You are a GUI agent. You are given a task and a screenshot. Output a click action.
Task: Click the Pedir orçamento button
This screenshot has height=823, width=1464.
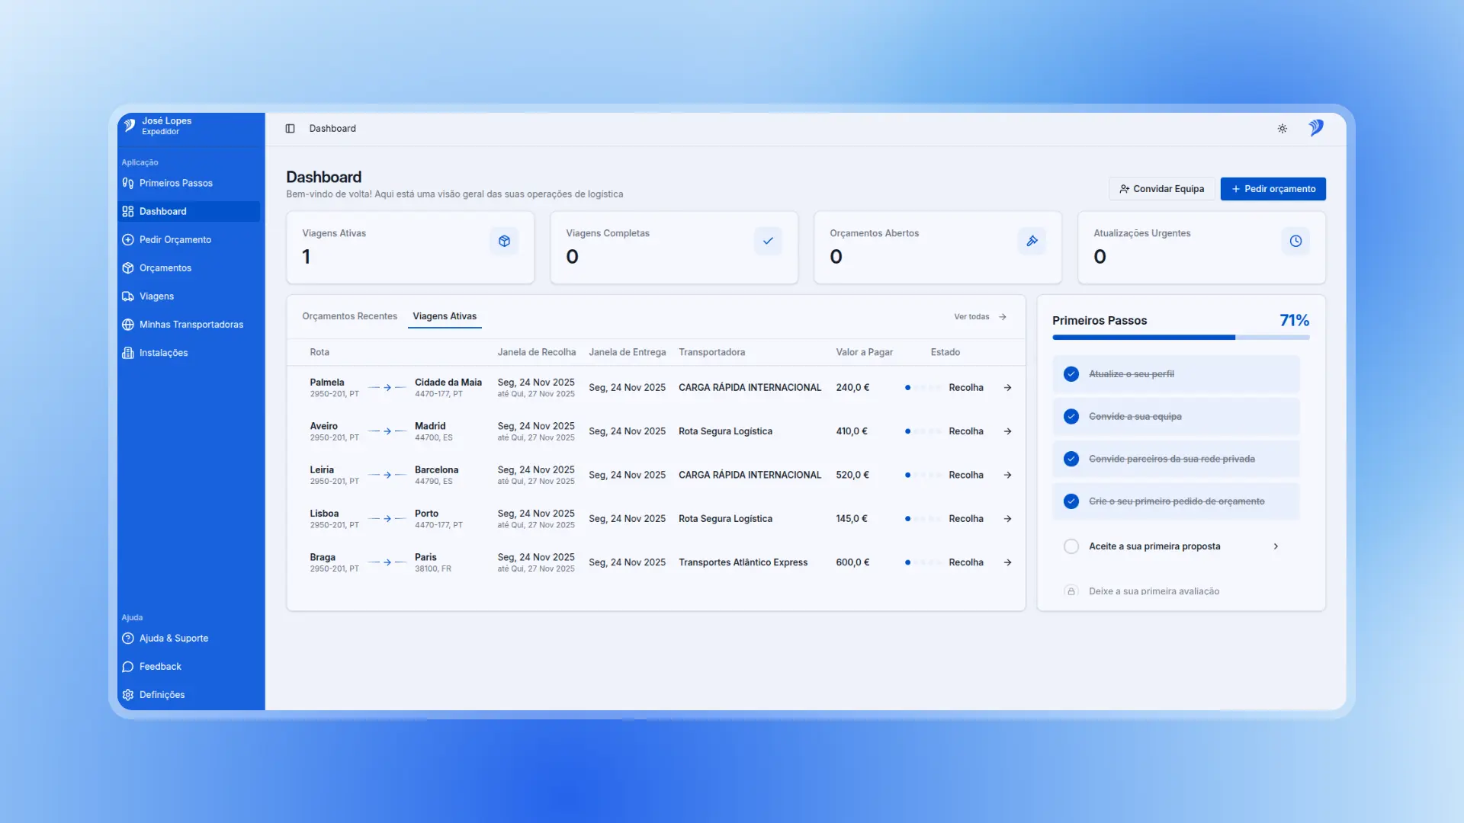(x=1273, y=189)
